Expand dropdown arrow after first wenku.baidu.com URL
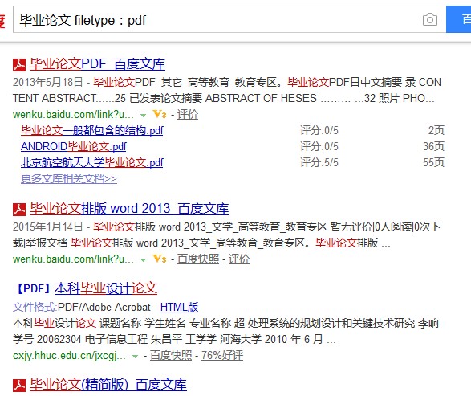471x396 pixels. pos(144,116)
